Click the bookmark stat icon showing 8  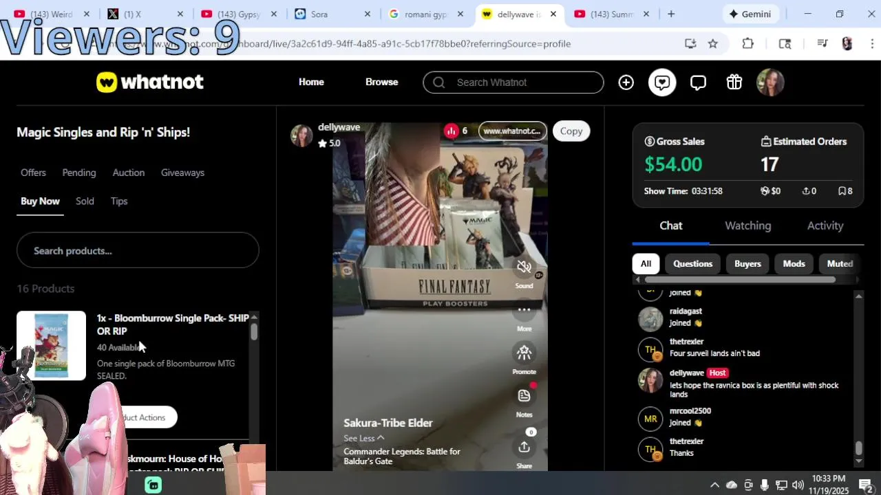(x=842, y=191)
